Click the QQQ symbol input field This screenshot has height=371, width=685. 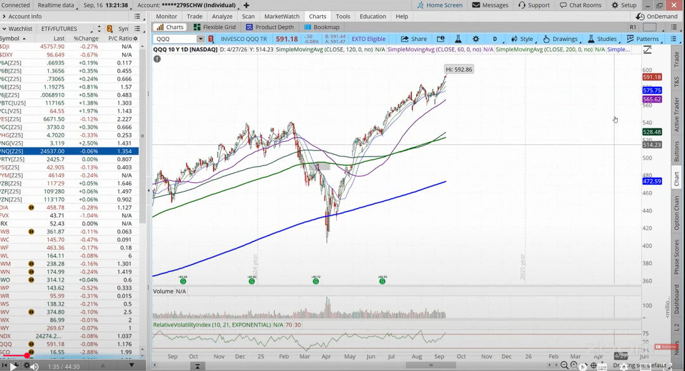click(x=176, y=39)
